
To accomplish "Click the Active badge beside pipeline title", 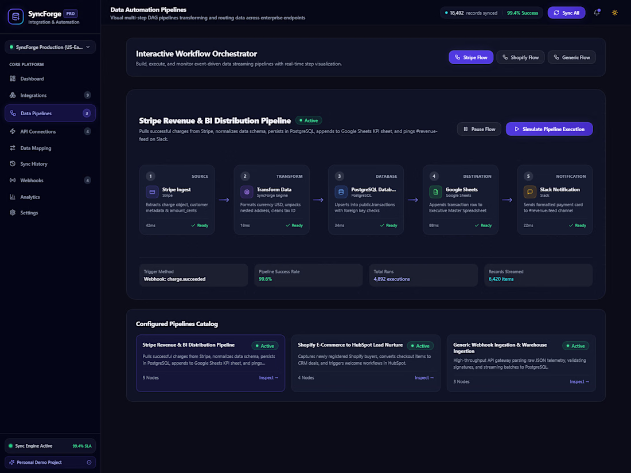I will [x=309, y=120].
